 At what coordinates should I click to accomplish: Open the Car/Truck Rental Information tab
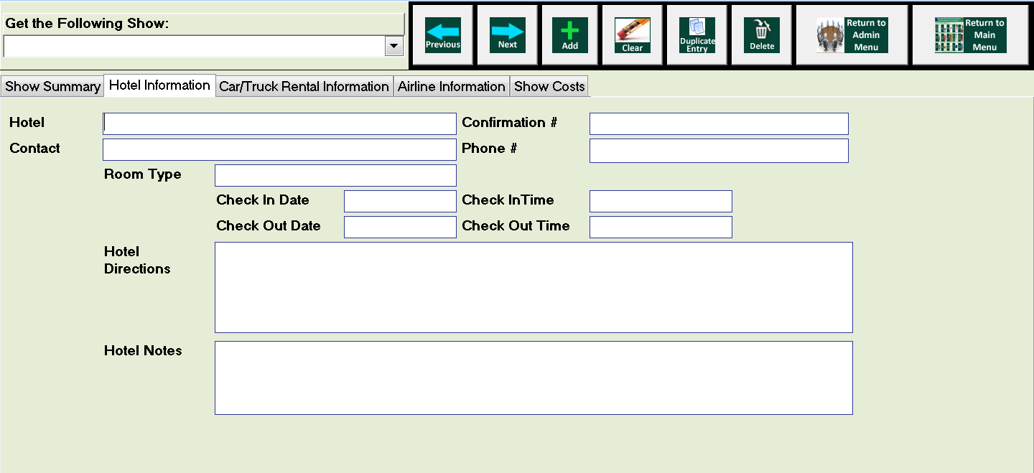pyautogui.click(x=304, y=87)
